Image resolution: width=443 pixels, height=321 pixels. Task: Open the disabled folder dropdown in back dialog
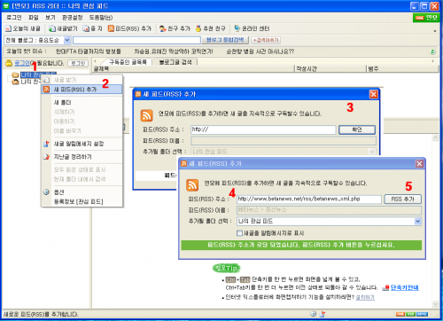coord(372,152)
